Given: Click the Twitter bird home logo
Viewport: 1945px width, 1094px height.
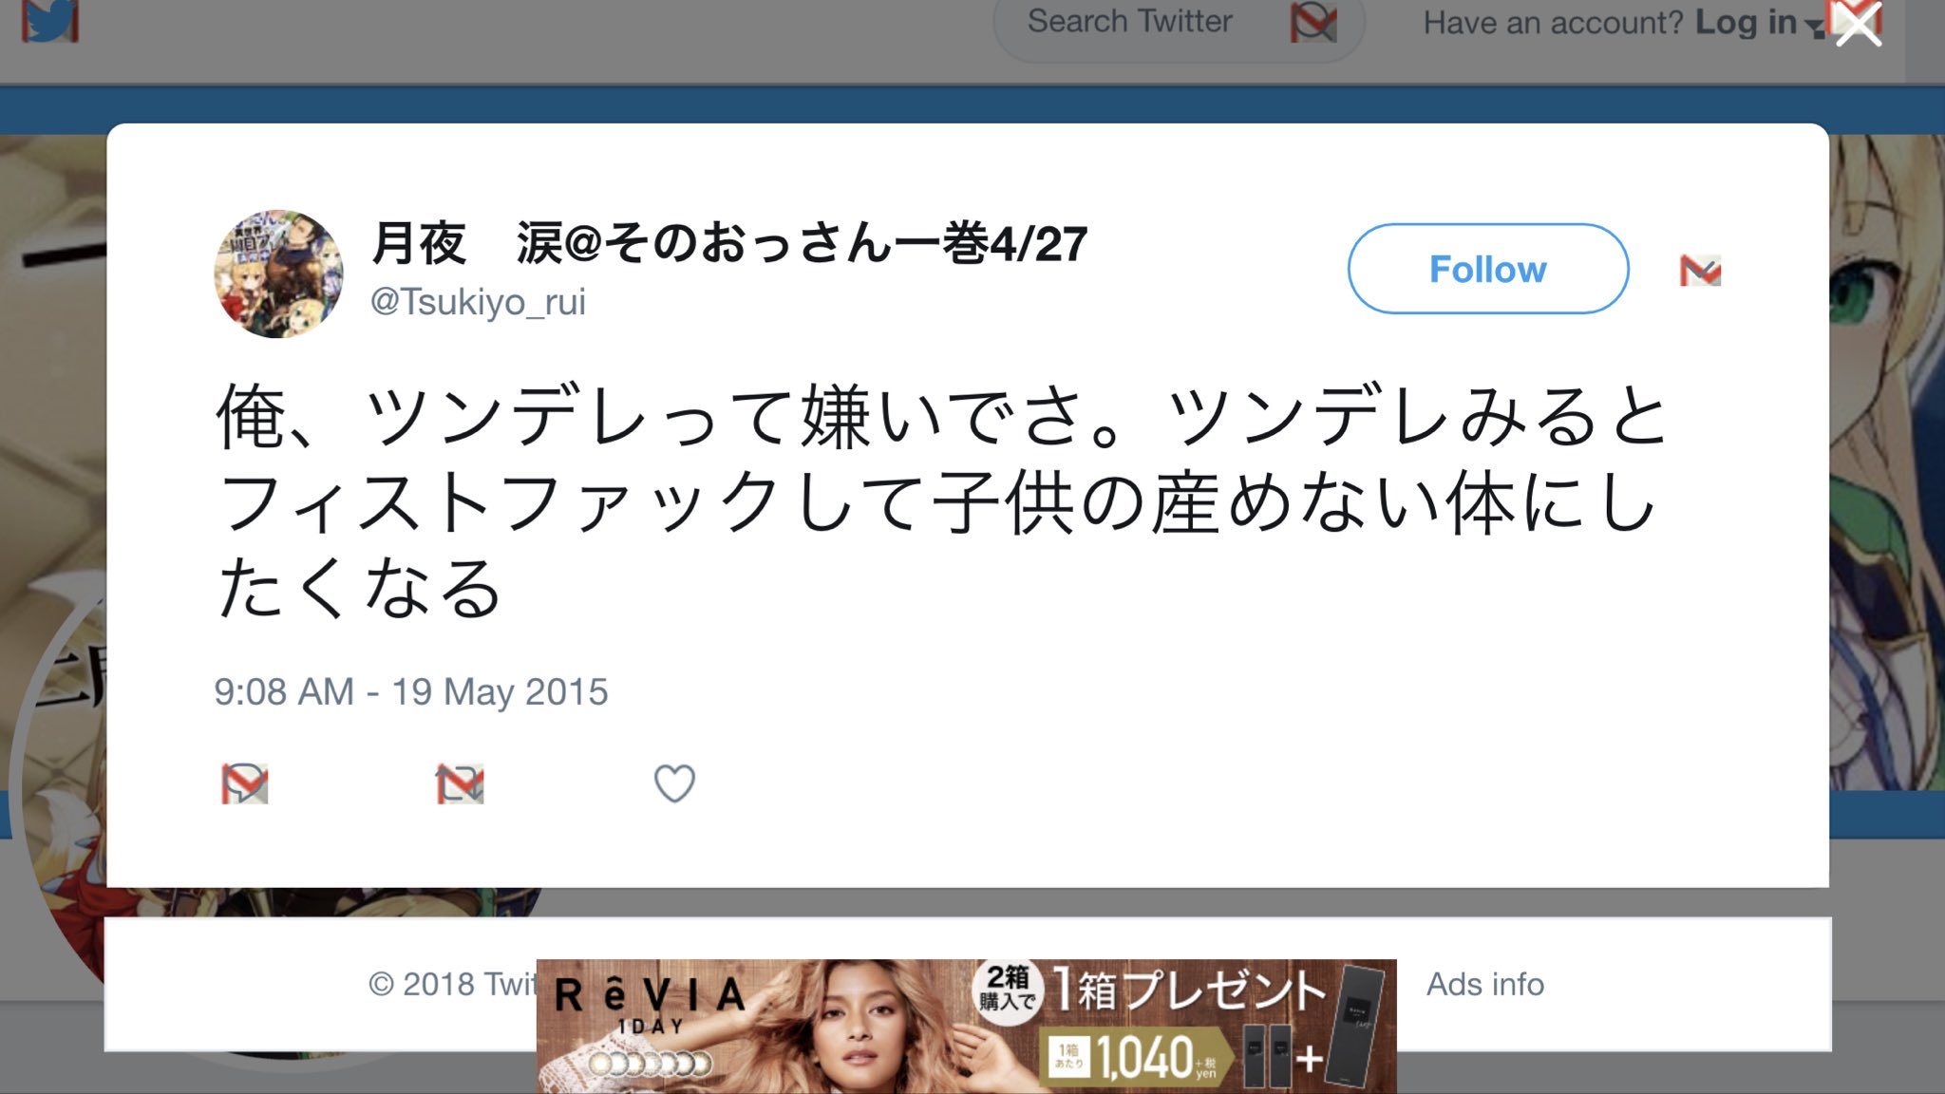Looking at the screenshot, I should tap(49, 21).
